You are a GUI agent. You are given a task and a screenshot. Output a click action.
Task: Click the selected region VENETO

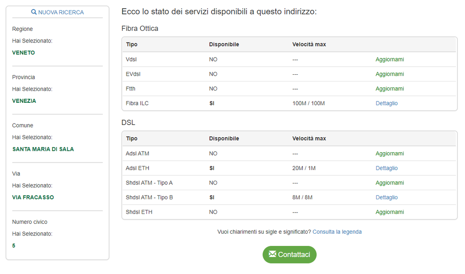point(24,53)
